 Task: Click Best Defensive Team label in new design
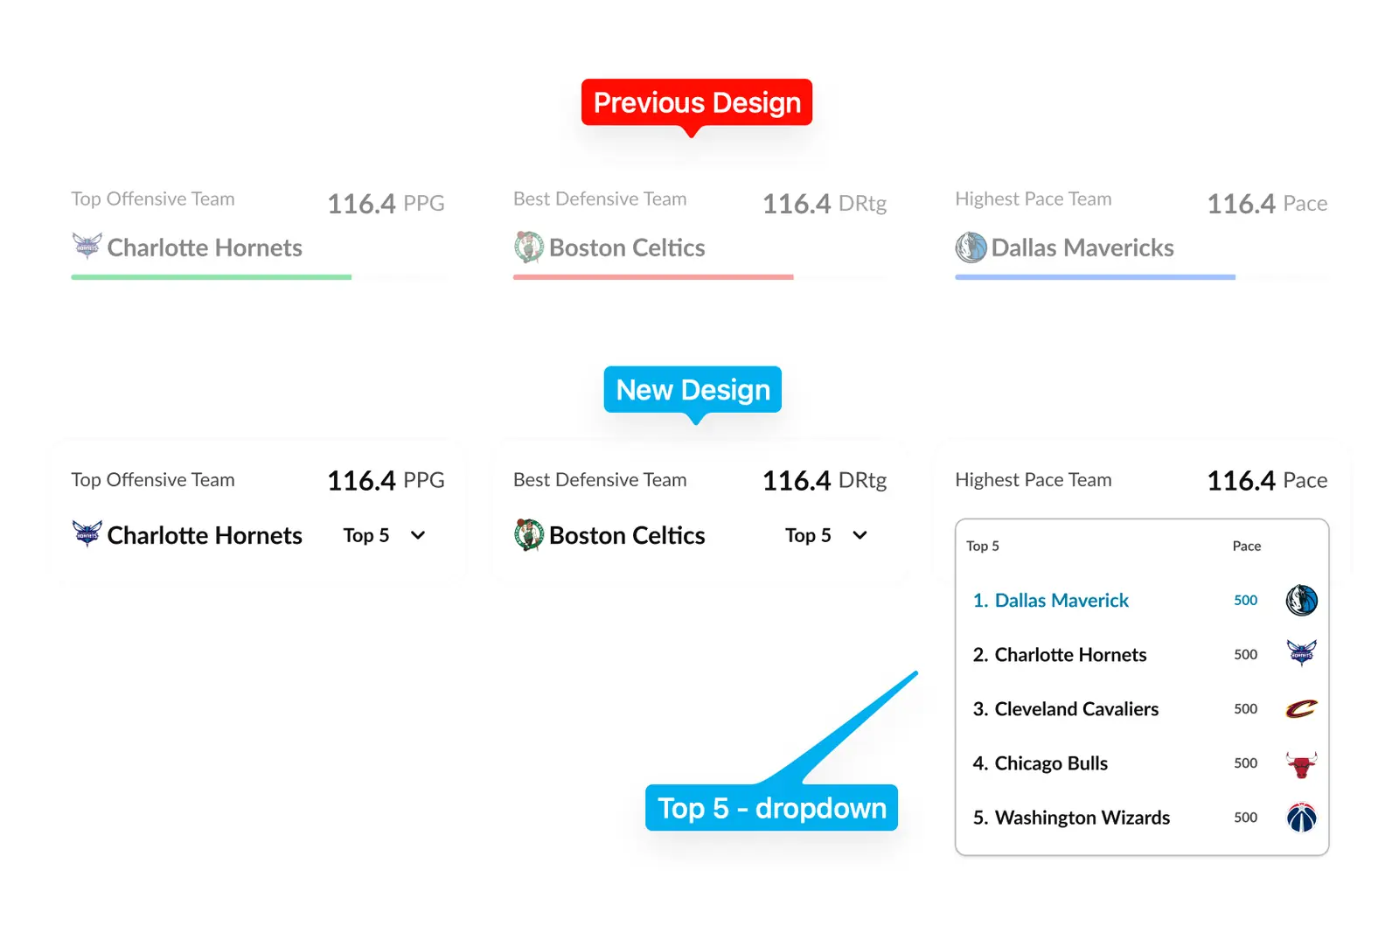(x=600, y=479)
